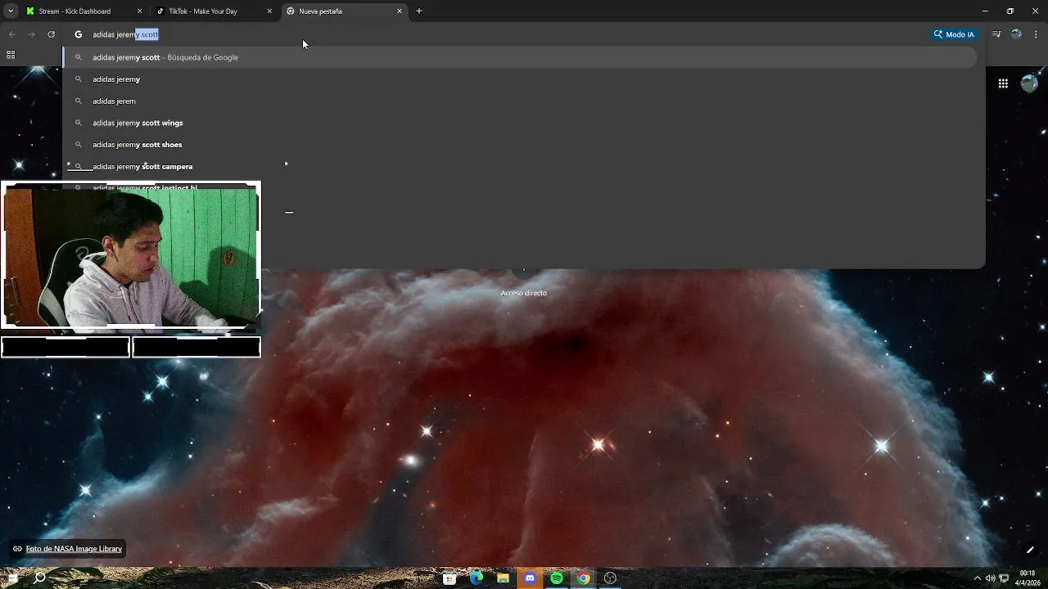
Task: Customize Chrome with the pencil icon
Action: click(x=1030, y=549)
